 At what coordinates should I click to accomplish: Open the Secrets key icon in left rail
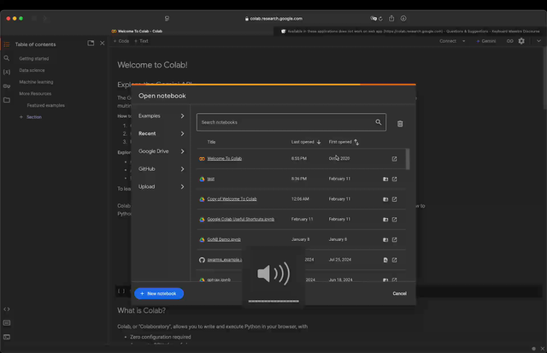[x=7, y=85]
